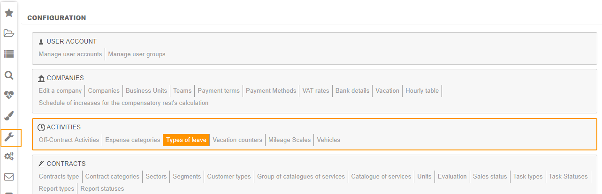The width and height of the screenshot is (602, 194).
Task: Click Payment Methods under Companies
Action: (x=271, y=91)
